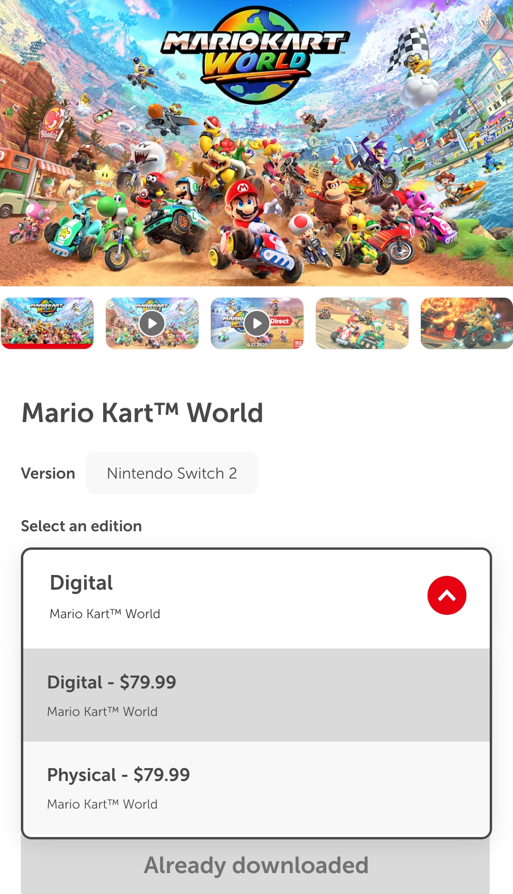Click the red selected bar under first thumbnail
Image resolution: width=513 pixels, height=894 pixels.
click(47, 346)
